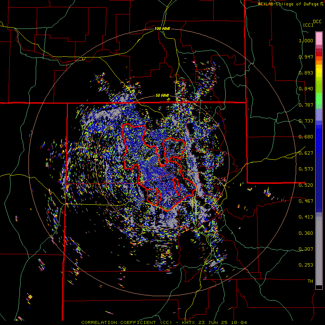The height and width of the screenshot is (325, 325).
Task: Click the 100 NMI range ring label
Action: [x=162, y=29]
